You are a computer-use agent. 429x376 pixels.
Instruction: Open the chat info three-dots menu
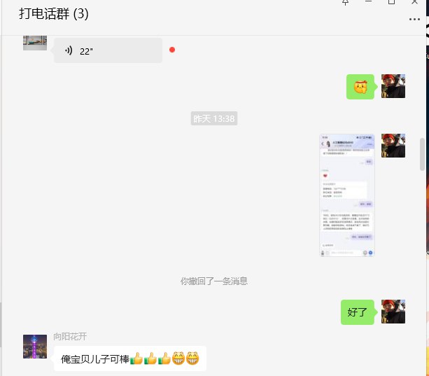pyautogui.click(x=414, y=19)
